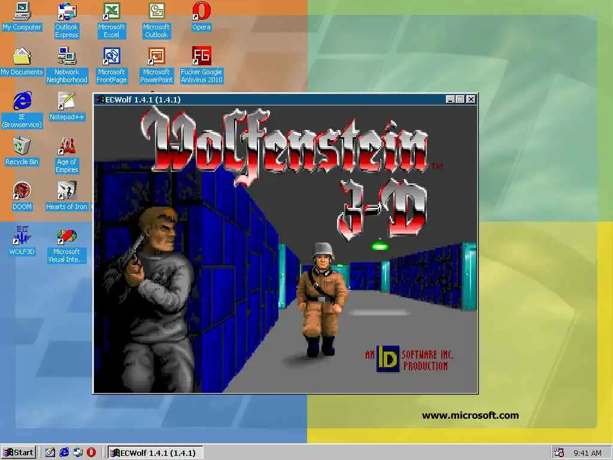Click the ECWolf 1.4.1 window title text

(142, 100)
